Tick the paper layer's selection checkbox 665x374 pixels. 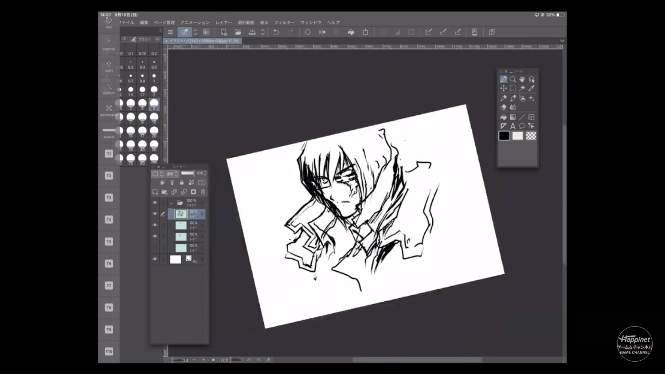point(164,259)
